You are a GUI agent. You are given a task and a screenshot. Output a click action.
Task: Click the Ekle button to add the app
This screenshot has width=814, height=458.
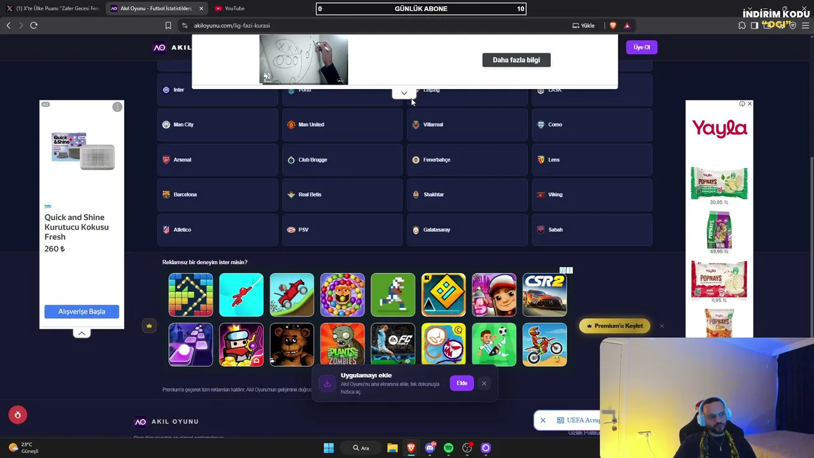[462, 383]
